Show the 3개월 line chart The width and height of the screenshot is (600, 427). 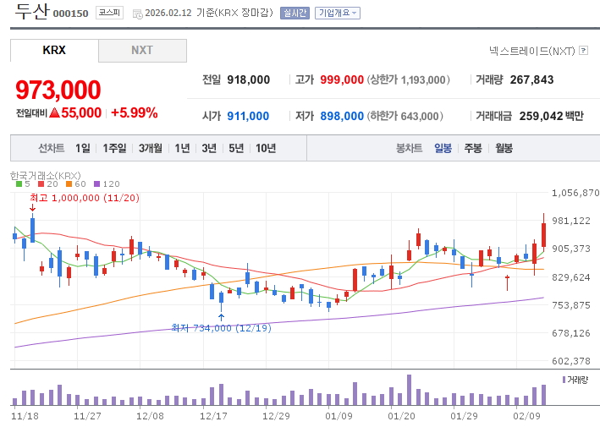(x=151, y=148)
